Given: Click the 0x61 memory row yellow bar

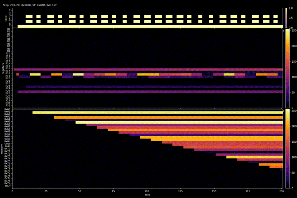Looking at the screenshot, I should tap(158, 113).
